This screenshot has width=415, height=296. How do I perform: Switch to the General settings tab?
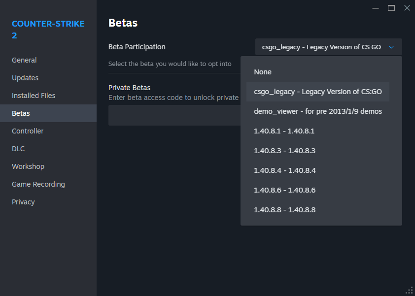pos(24,60)
